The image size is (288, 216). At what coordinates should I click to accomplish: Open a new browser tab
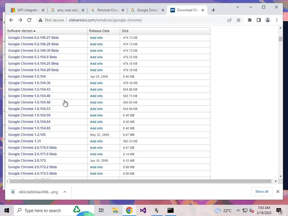(213, 10)
